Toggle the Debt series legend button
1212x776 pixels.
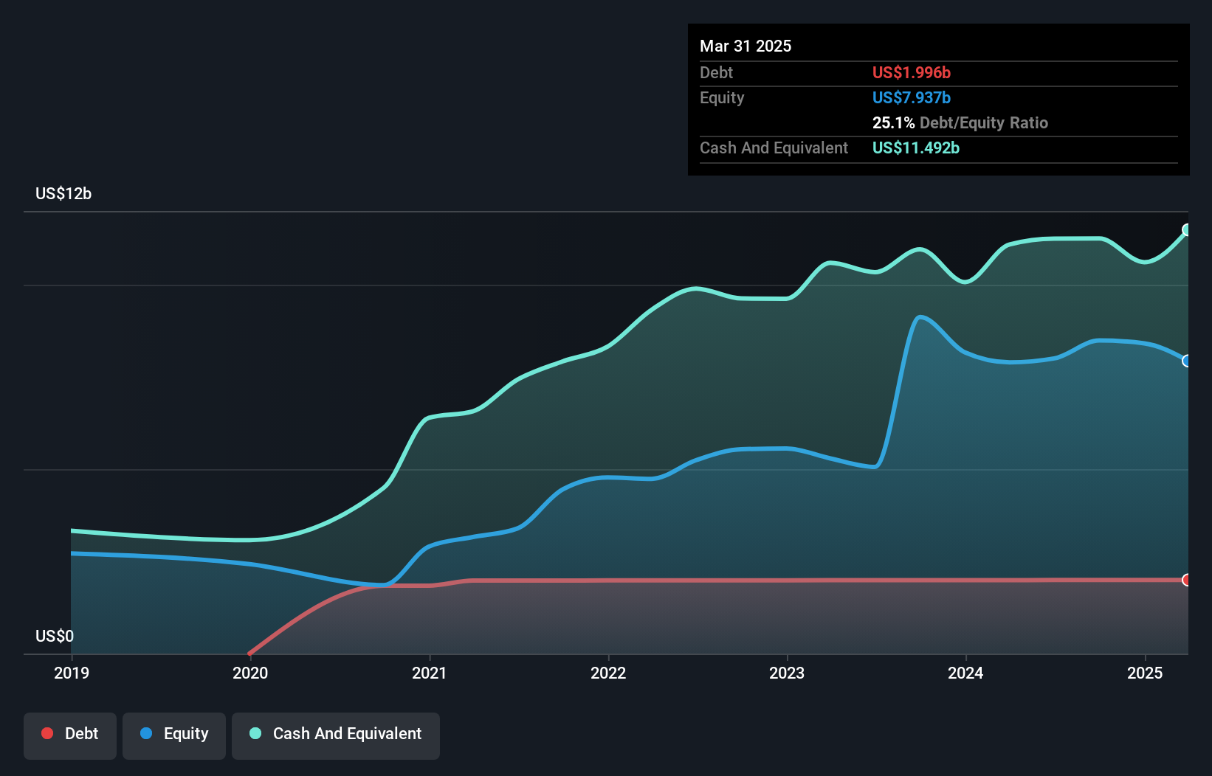coord(70,734)
